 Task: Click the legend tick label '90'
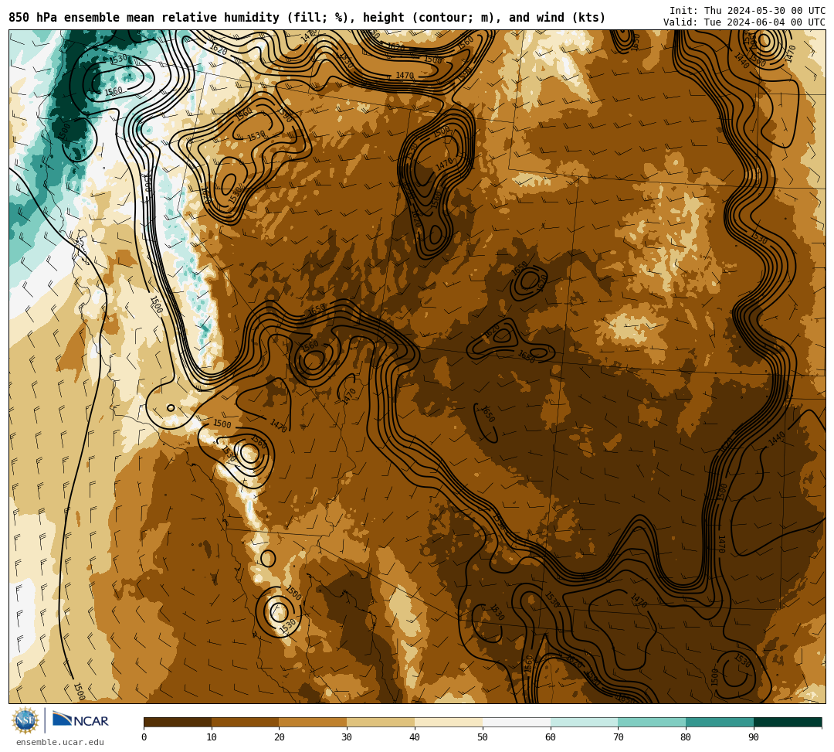pyautogui.click(x=754, y=737)
